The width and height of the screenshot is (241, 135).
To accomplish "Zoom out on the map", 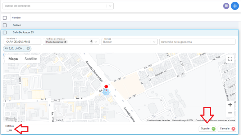I will pos(230,113).
